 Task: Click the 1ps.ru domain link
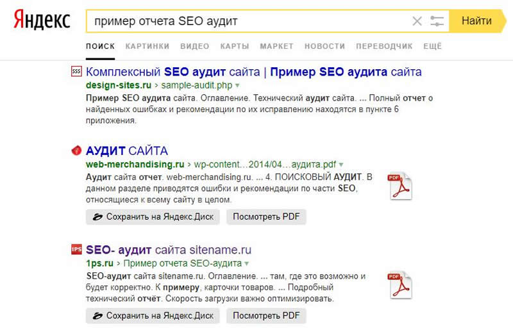point(99,263)
